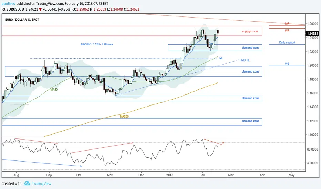
Task: Click the Sep label on the time axis
Action: click(x=49, y=175)
